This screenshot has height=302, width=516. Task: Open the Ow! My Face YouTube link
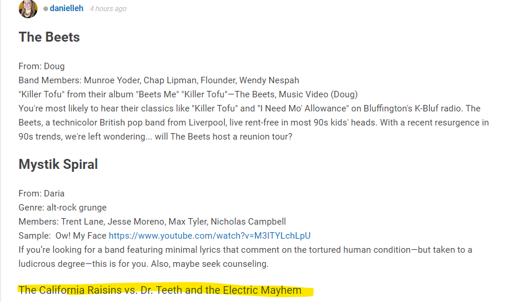click(x=210, y=236)
